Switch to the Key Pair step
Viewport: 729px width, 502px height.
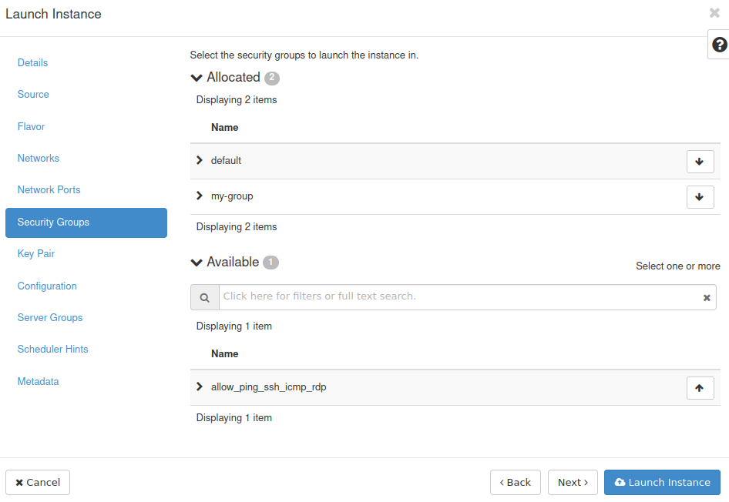tap(36, 253)
